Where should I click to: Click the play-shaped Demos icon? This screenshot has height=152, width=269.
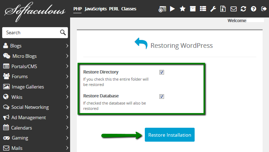point(172,9)
